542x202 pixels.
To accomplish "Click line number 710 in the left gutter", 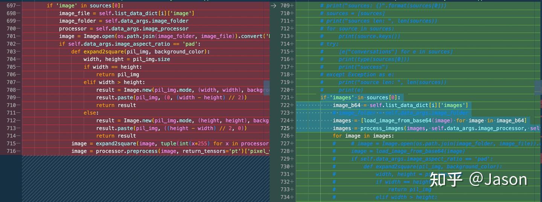I will [11, 105].
